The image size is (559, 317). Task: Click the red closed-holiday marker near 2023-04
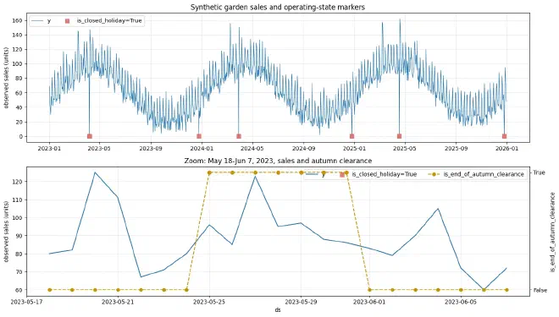tap(90, 136)
